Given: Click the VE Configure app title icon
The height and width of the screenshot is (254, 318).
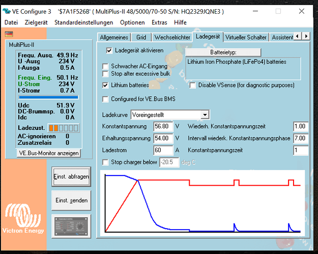Looking at the screenshot, I should click(7, 11).
